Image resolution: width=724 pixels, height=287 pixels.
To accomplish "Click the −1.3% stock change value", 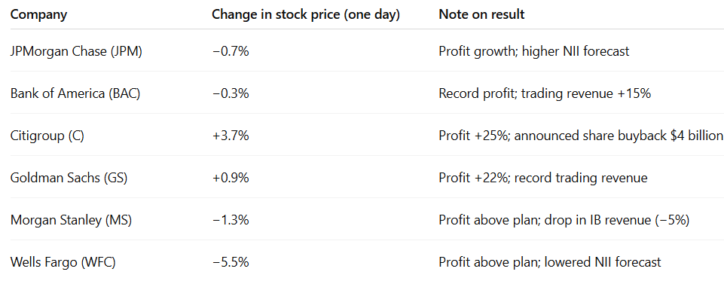I will coord(231,221).
